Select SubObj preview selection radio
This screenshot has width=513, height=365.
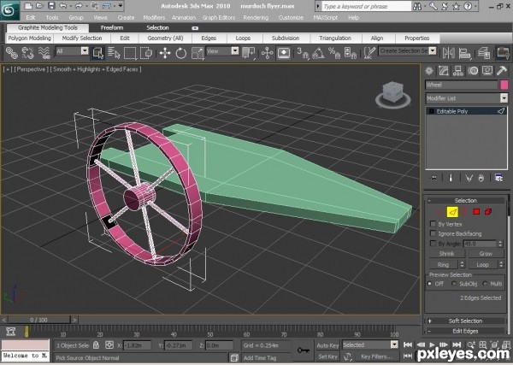[x=454, y=284]
